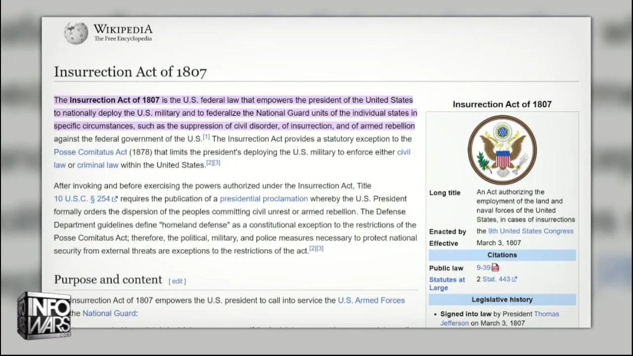Click the Great Seal image in infobox
This screenshot has height=356, width=633.
[502, 150]
